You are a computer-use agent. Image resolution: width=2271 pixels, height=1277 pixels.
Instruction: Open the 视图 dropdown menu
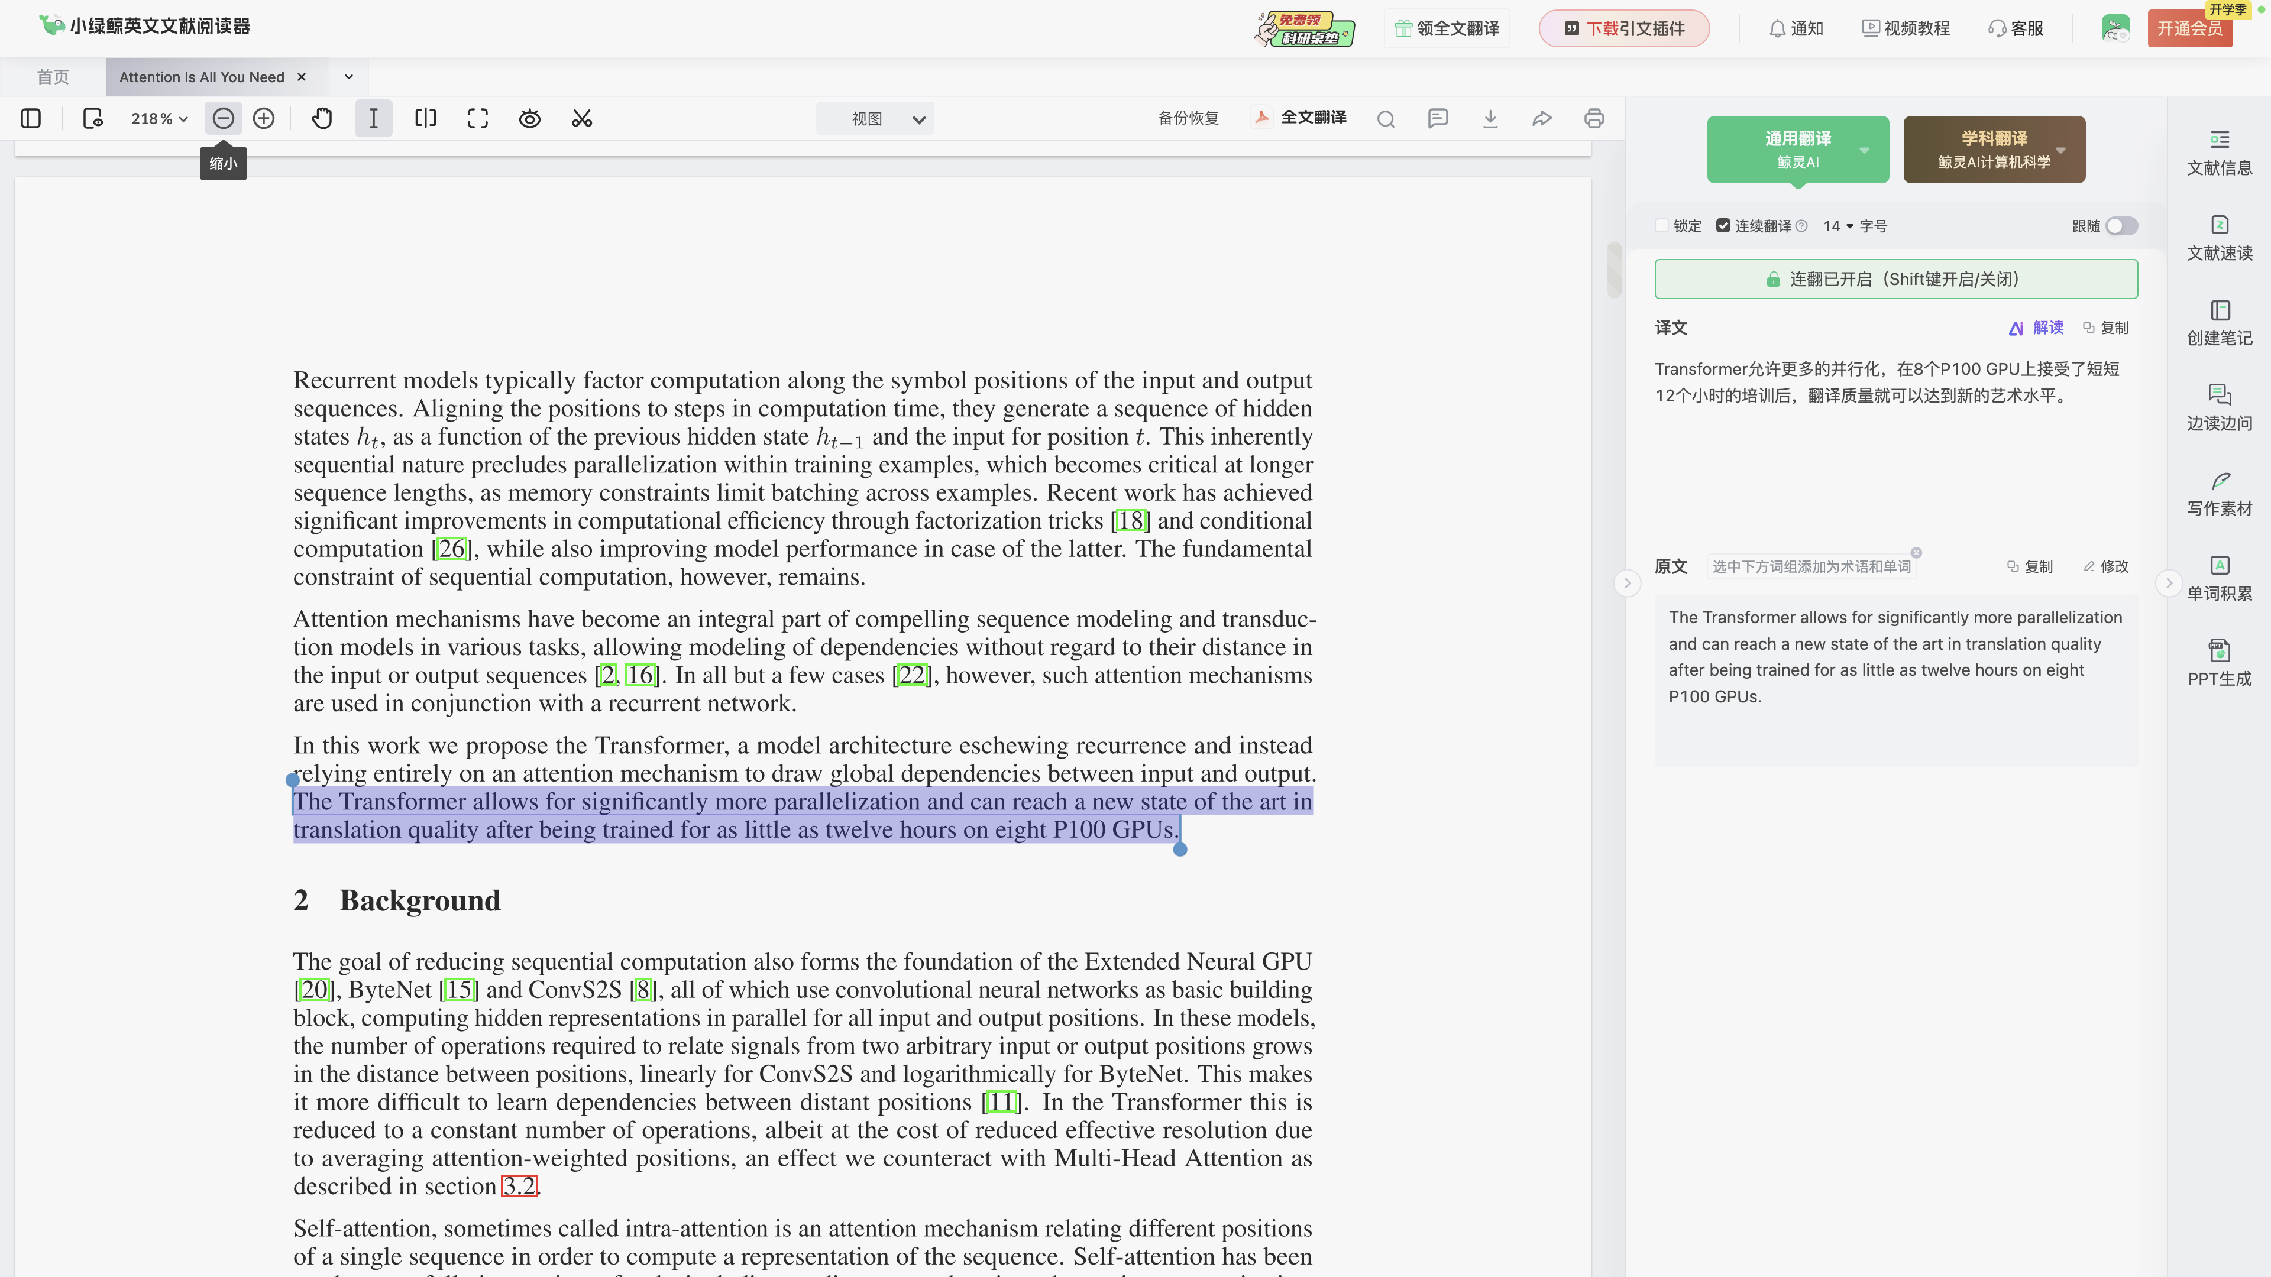click(875, 118)
